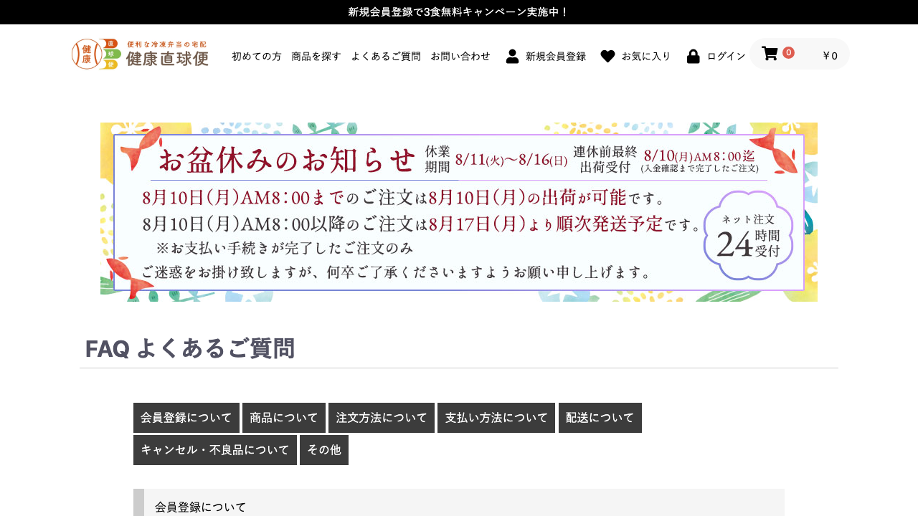Screen dimensions: 918x516
Task: Click the 健康直球便 logo
Action: point(140,54)
